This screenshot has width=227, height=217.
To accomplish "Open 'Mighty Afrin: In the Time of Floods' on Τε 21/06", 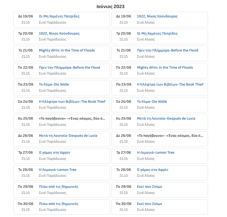I will pyautogui.click(x=67, y=50).
